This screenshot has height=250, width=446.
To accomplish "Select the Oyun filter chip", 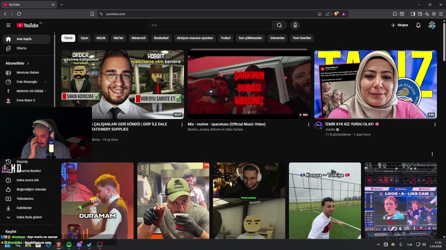I will point(85,38).
